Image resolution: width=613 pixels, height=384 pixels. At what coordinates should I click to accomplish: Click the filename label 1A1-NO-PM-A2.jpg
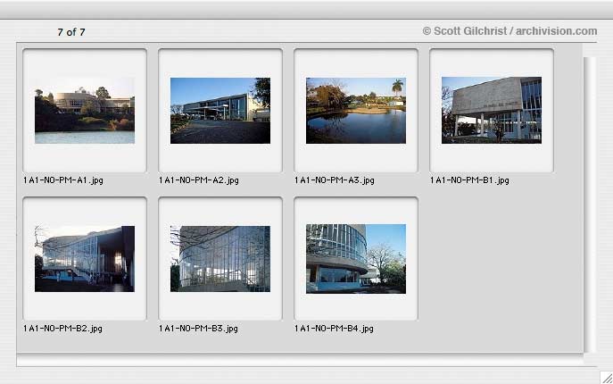199,180
